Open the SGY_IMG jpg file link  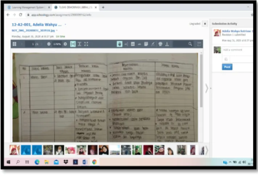(x=33, y=30)
